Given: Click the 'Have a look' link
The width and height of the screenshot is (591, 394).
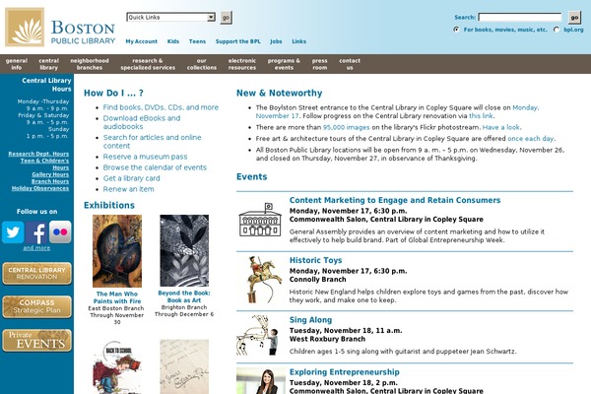Looking at the screenshot, I should (x=501, y=127).
